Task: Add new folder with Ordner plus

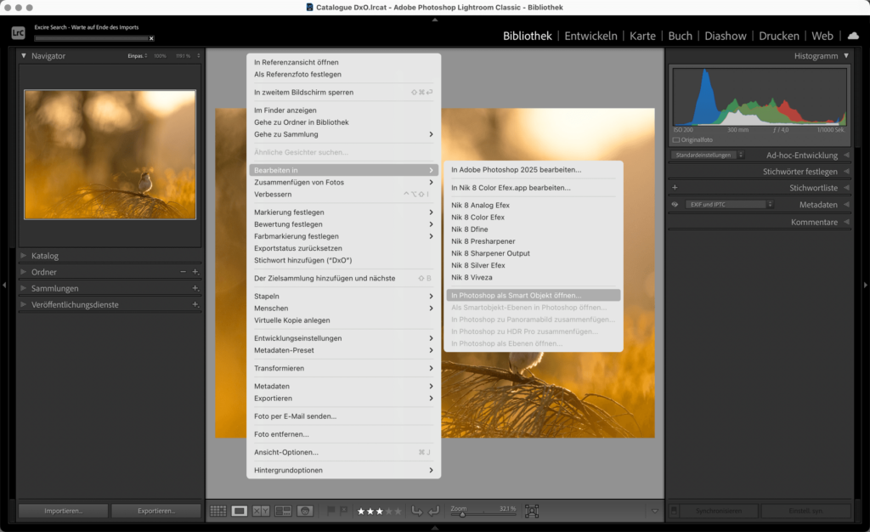Action: (x=195, y=272)
